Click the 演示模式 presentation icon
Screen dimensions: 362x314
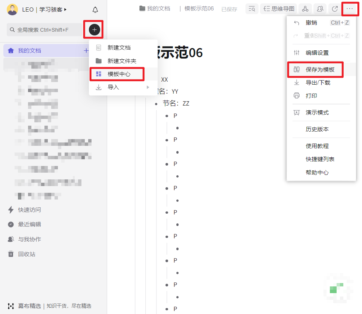296,113
